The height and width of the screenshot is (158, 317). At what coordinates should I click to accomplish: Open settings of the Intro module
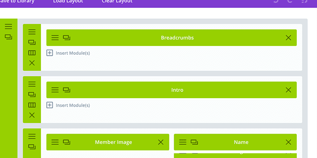point(55,90)
